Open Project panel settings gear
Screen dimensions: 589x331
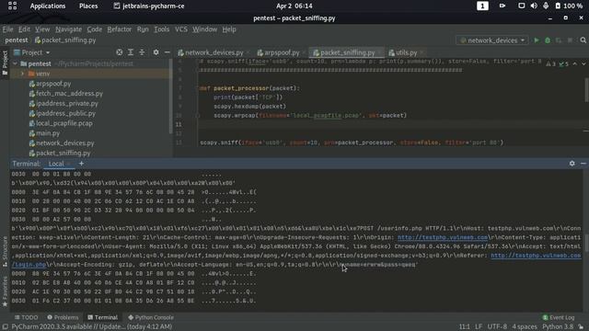156,52
